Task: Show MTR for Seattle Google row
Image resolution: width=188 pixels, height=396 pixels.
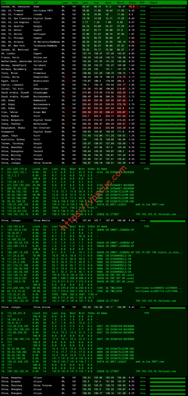Action: [142, 26]
